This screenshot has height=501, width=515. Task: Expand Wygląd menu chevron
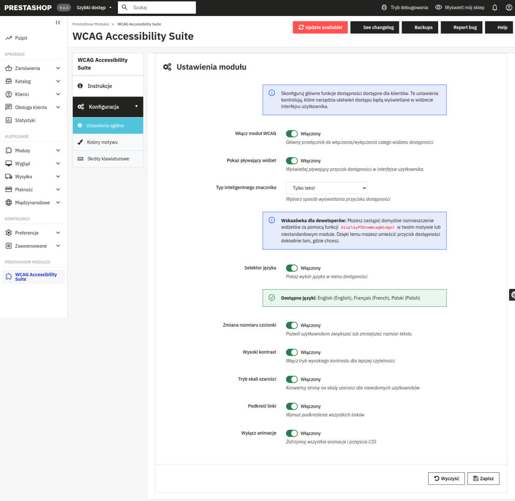point(58,164)
